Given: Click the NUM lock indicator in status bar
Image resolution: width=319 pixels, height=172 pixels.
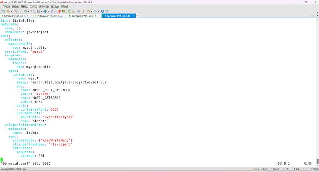Looking at the screenshot, I should (x=316, y=169).
